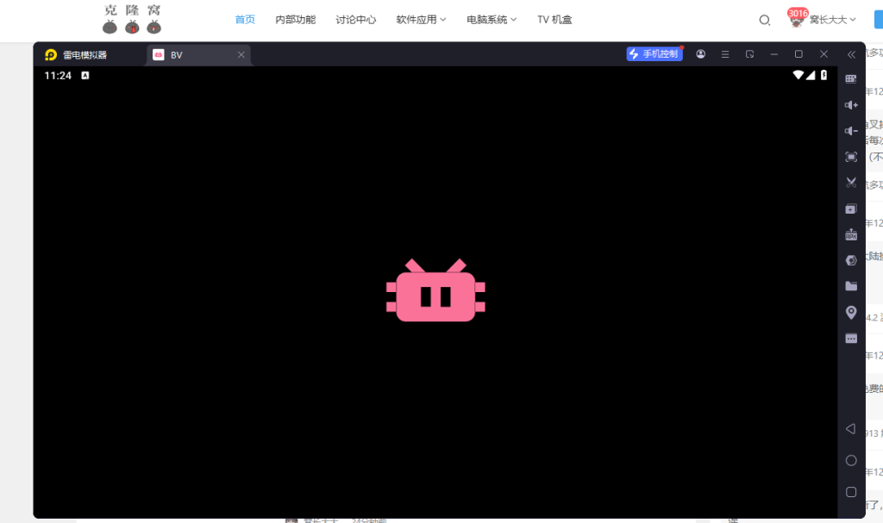Expand the 窝长大大 user dropdown

pyautogui.click(x=832, y=20)
